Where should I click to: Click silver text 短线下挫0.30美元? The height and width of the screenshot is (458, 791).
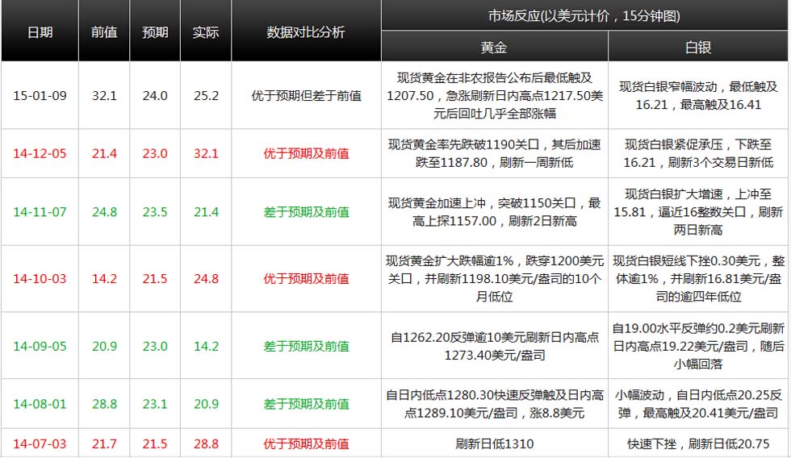(x=698, y=279)
